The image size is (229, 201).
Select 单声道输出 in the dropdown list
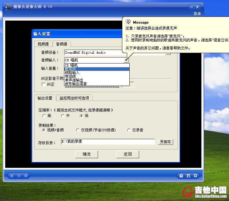click(97, 80)
